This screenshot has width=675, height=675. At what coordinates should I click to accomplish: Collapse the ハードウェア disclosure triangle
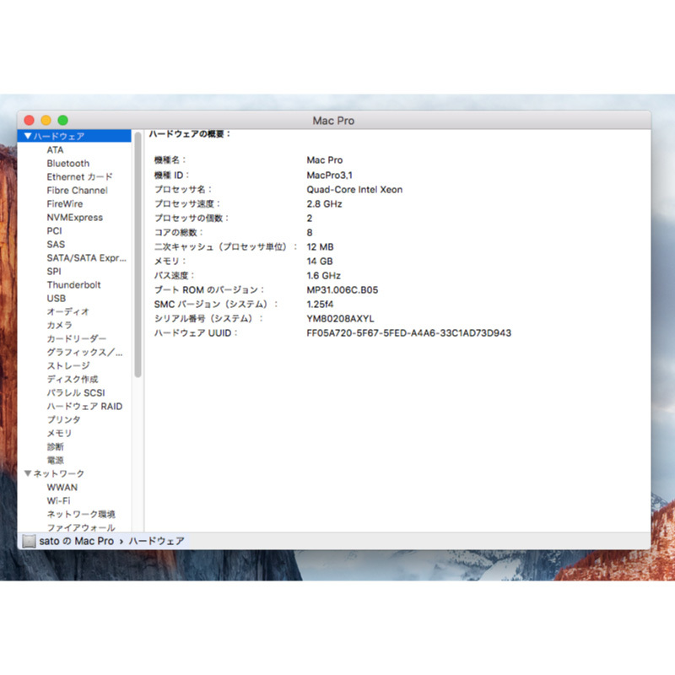28,136
